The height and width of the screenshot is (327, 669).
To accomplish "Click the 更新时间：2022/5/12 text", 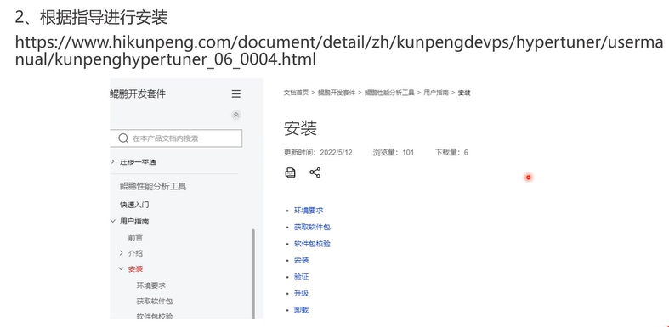I will pos(318,152).
